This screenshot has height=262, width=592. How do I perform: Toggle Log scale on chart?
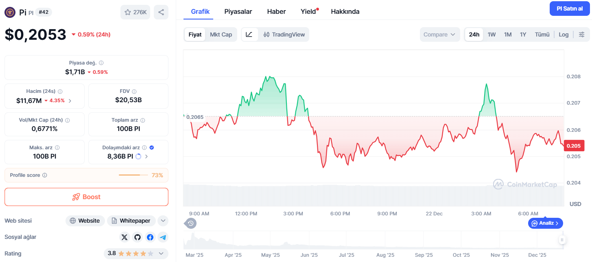tap(564, 34)
